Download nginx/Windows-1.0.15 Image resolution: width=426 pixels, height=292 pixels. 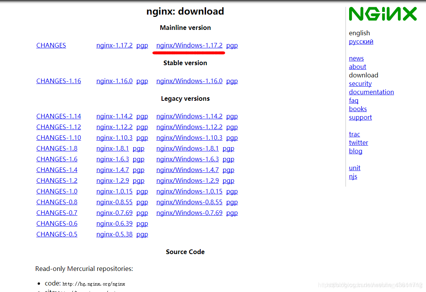[190, 191]
